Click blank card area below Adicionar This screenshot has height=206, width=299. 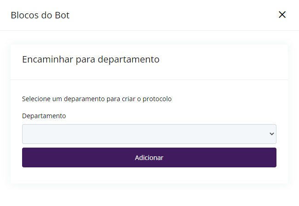149,175
